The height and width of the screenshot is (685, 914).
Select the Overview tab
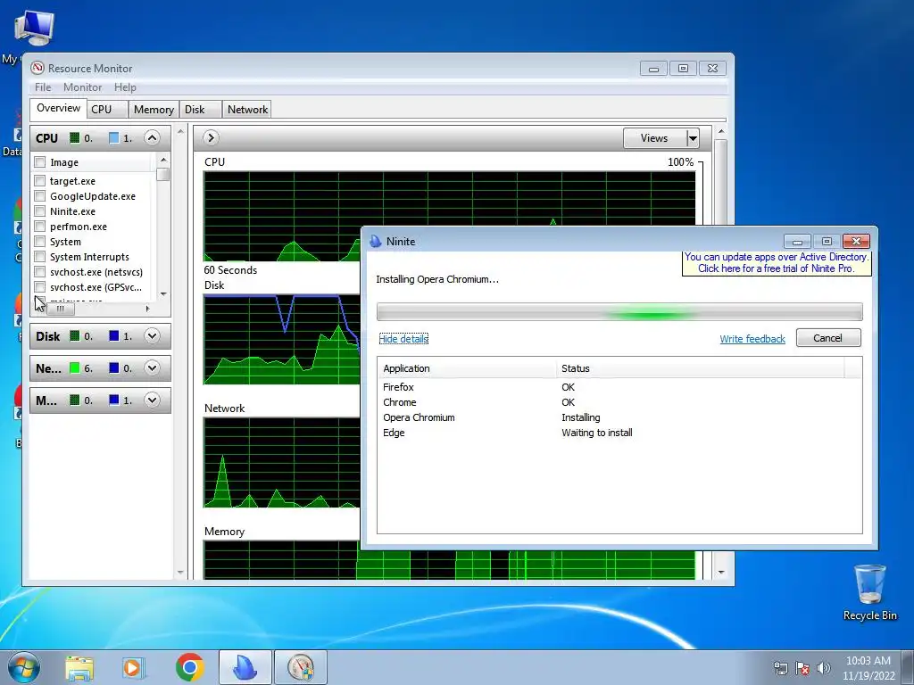coord(58,108)
